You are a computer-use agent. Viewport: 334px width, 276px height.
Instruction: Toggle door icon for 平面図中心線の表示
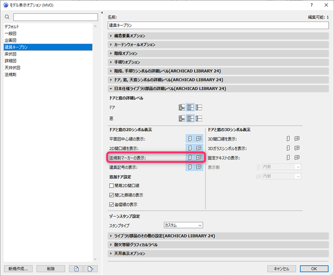(190, 139)
